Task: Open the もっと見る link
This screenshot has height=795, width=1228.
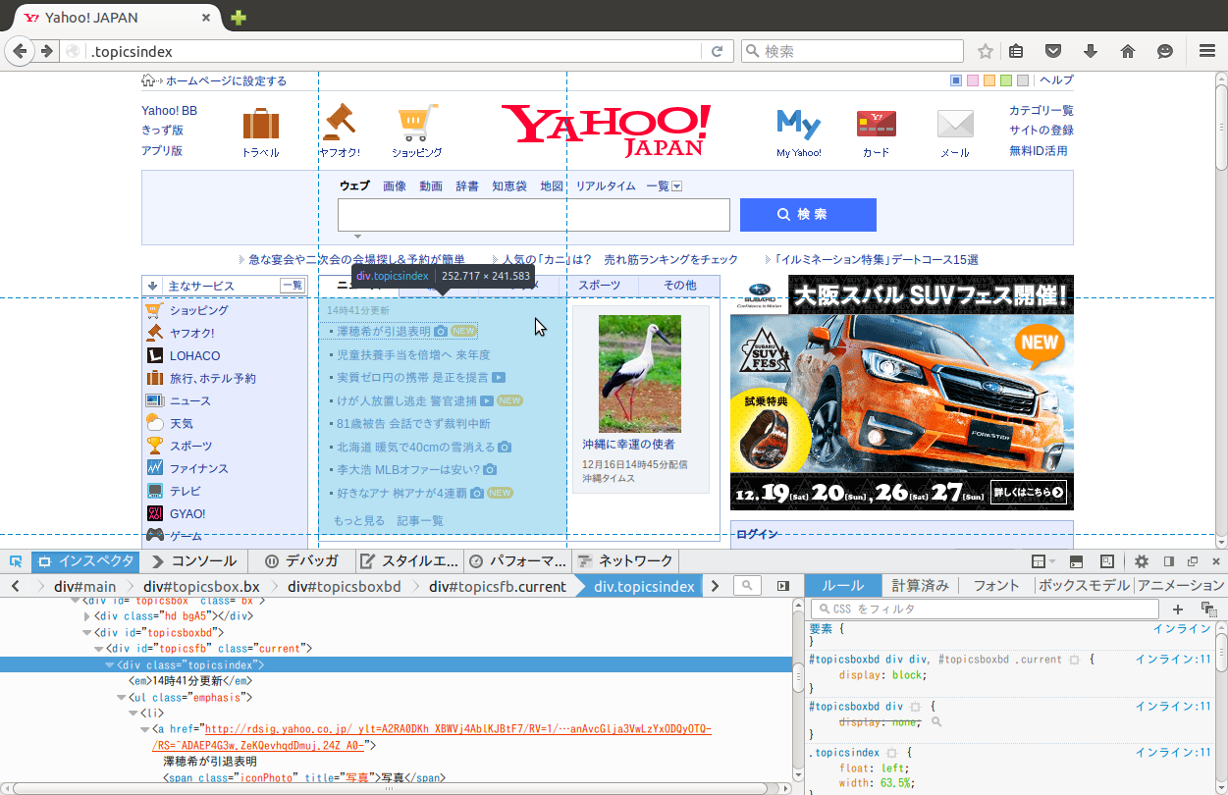Action: pos(359,520)
